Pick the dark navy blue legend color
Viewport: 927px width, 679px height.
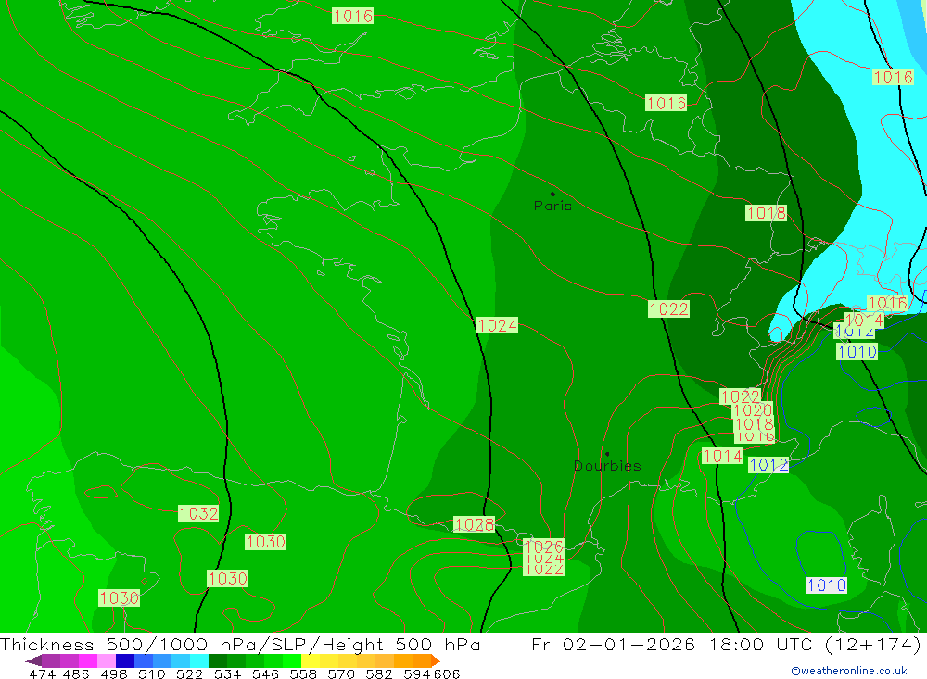coord(125,660)
